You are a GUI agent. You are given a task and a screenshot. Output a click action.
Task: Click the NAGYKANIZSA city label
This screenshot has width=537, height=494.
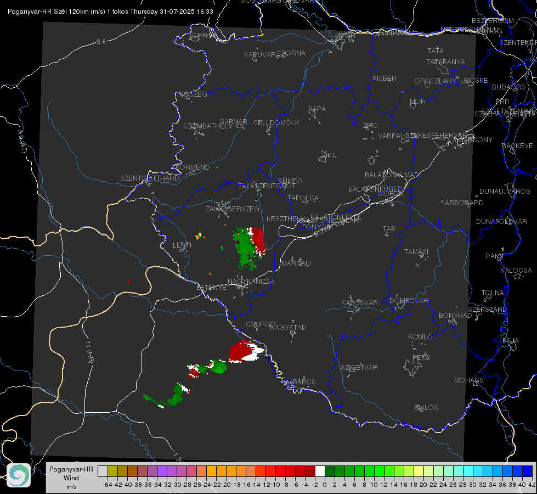tap(251, 282)
